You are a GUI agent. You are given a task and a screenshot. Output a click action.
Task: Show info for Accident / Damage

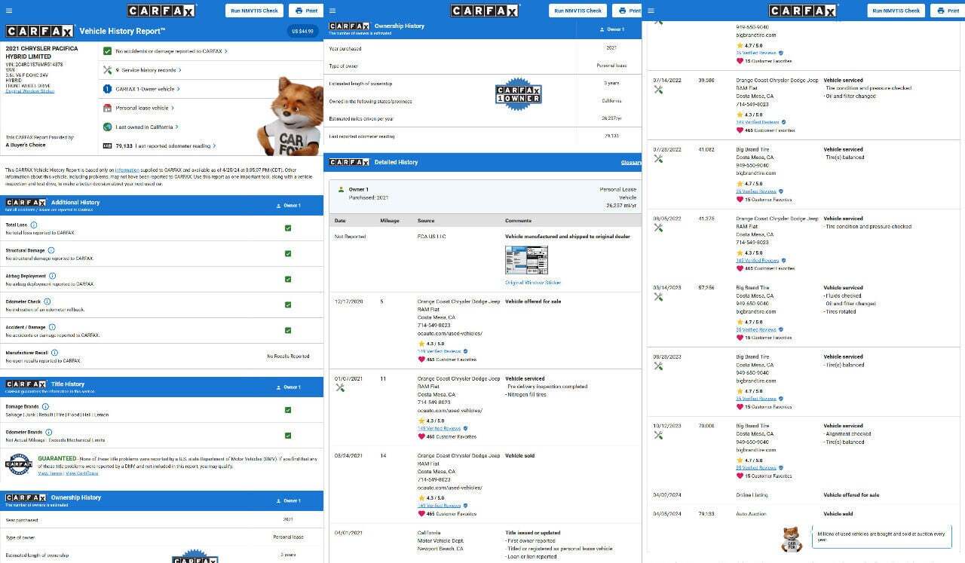52,327
